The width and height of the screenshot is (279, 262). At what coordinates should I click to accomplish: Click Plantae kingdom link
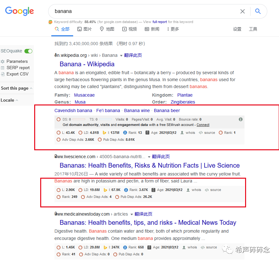pos(185,95)
